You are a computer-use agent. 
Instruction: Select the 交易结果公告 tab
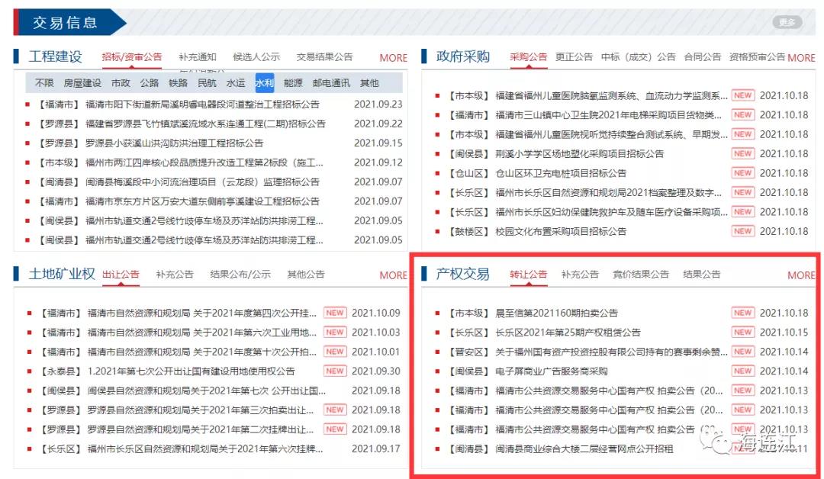[324, 56]
